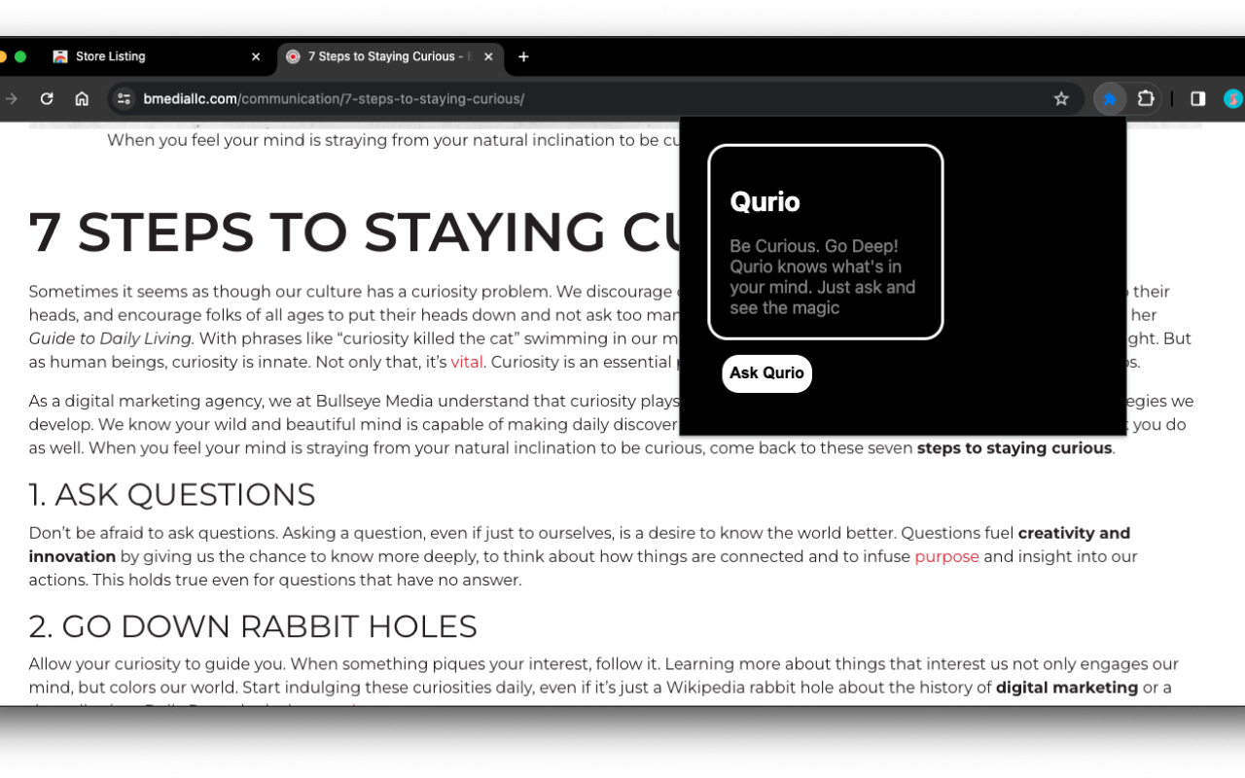
Task: Click the bmediallc.com address bar URL
Action: click(x=334, y=98)
